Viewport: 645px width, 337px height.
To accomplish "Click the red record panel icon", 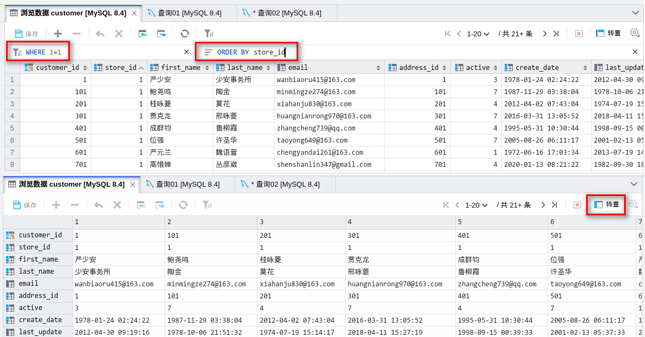I will 578,34.
